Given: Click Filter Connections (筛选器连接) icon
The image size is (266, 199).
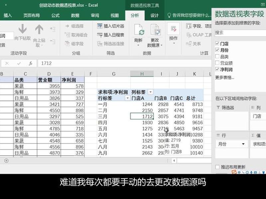Looking at the screenshot, I should coord(99,44).
